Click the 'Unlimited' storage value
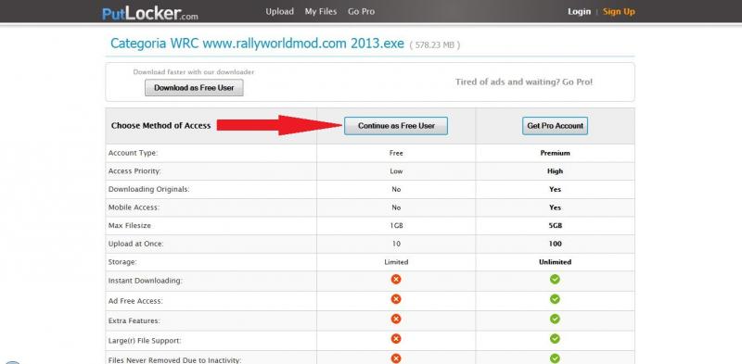742x364 pixels. 555,262
